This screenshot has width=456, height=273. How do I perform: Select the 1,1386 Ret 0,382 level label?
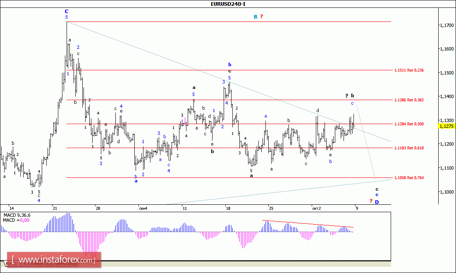[408, 100]
